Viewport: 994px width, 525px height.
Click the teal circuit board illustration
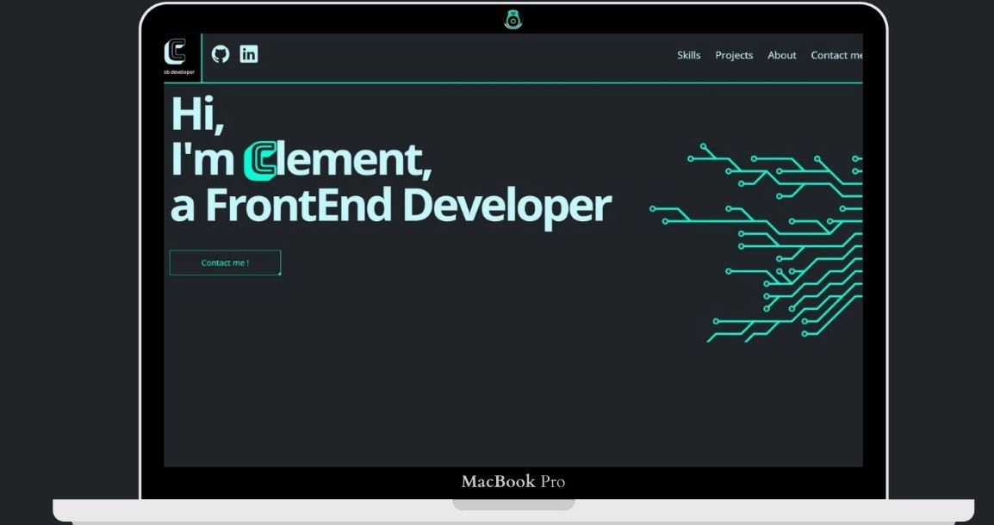coord(775,241)
